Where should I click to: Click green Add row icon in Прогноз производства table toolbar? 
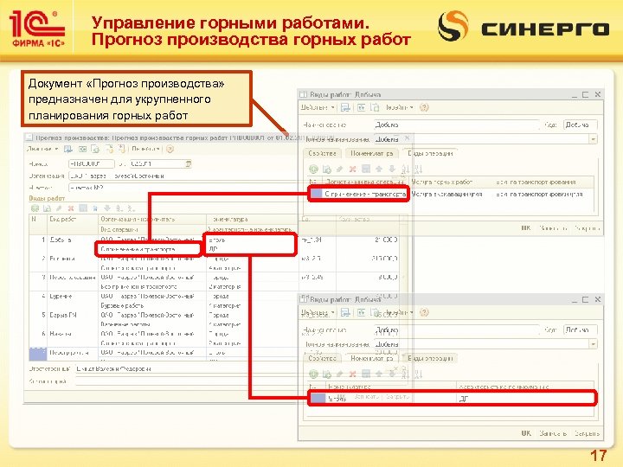coord(35,208)
